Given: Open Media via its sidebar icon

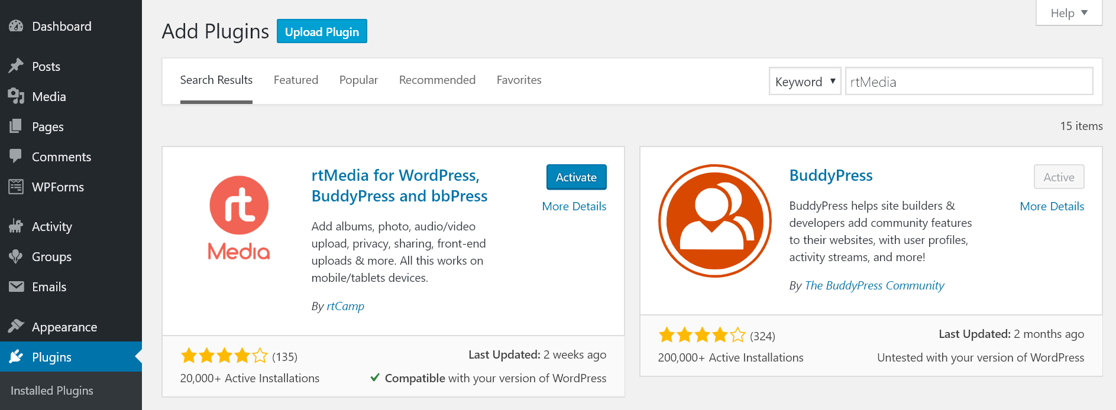Looking at the screenshot, I should pos(16,96).
